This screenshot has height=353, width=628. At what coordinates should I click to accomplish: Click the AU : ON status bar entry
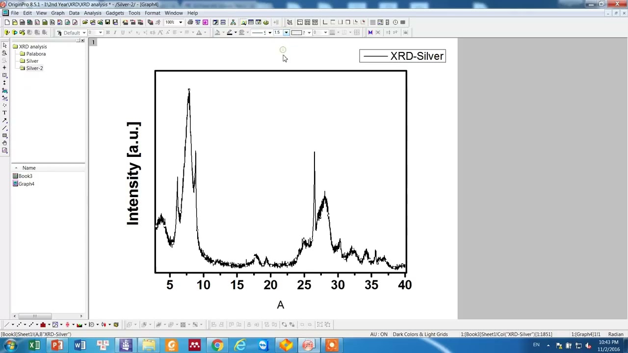click(379, 334)
